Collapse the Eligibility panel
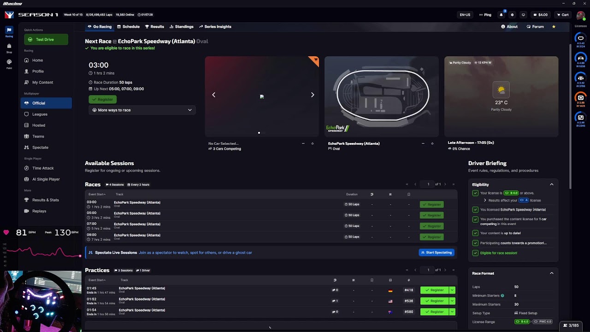This screenshot has height=332, width=590. (551, 184)
